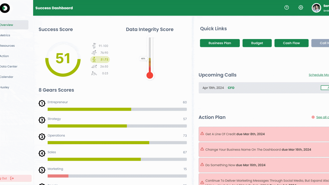Select the 0-25 lying figure icon

[x=94, y=73]
